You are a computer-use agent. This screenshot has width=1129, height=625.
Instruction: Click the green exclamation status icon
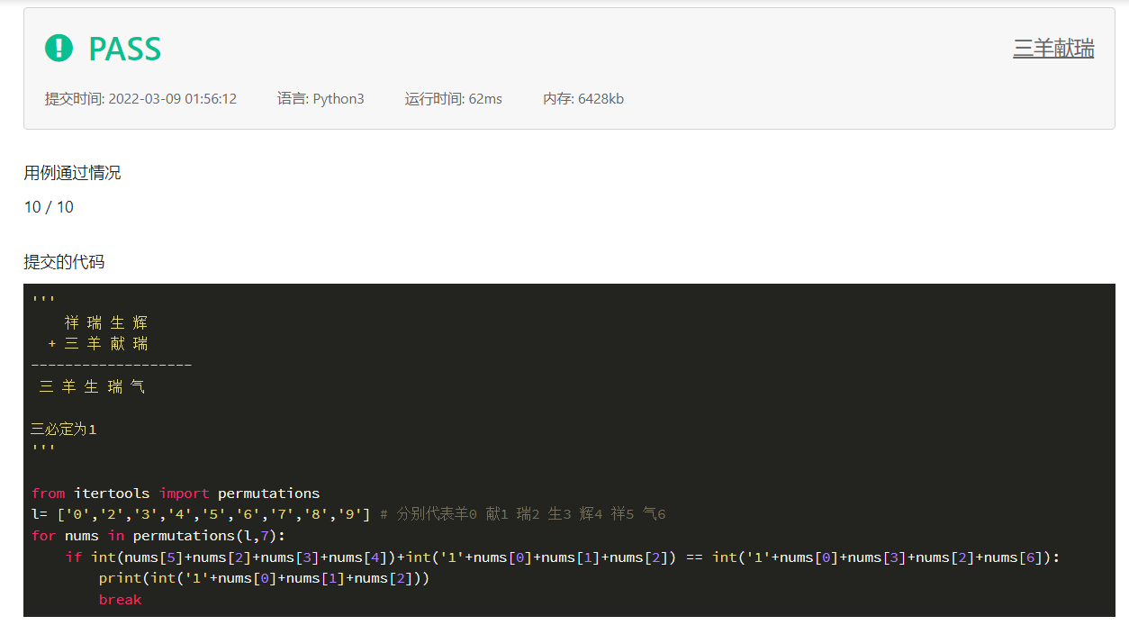pyautogui.click(x=59, y=48)
